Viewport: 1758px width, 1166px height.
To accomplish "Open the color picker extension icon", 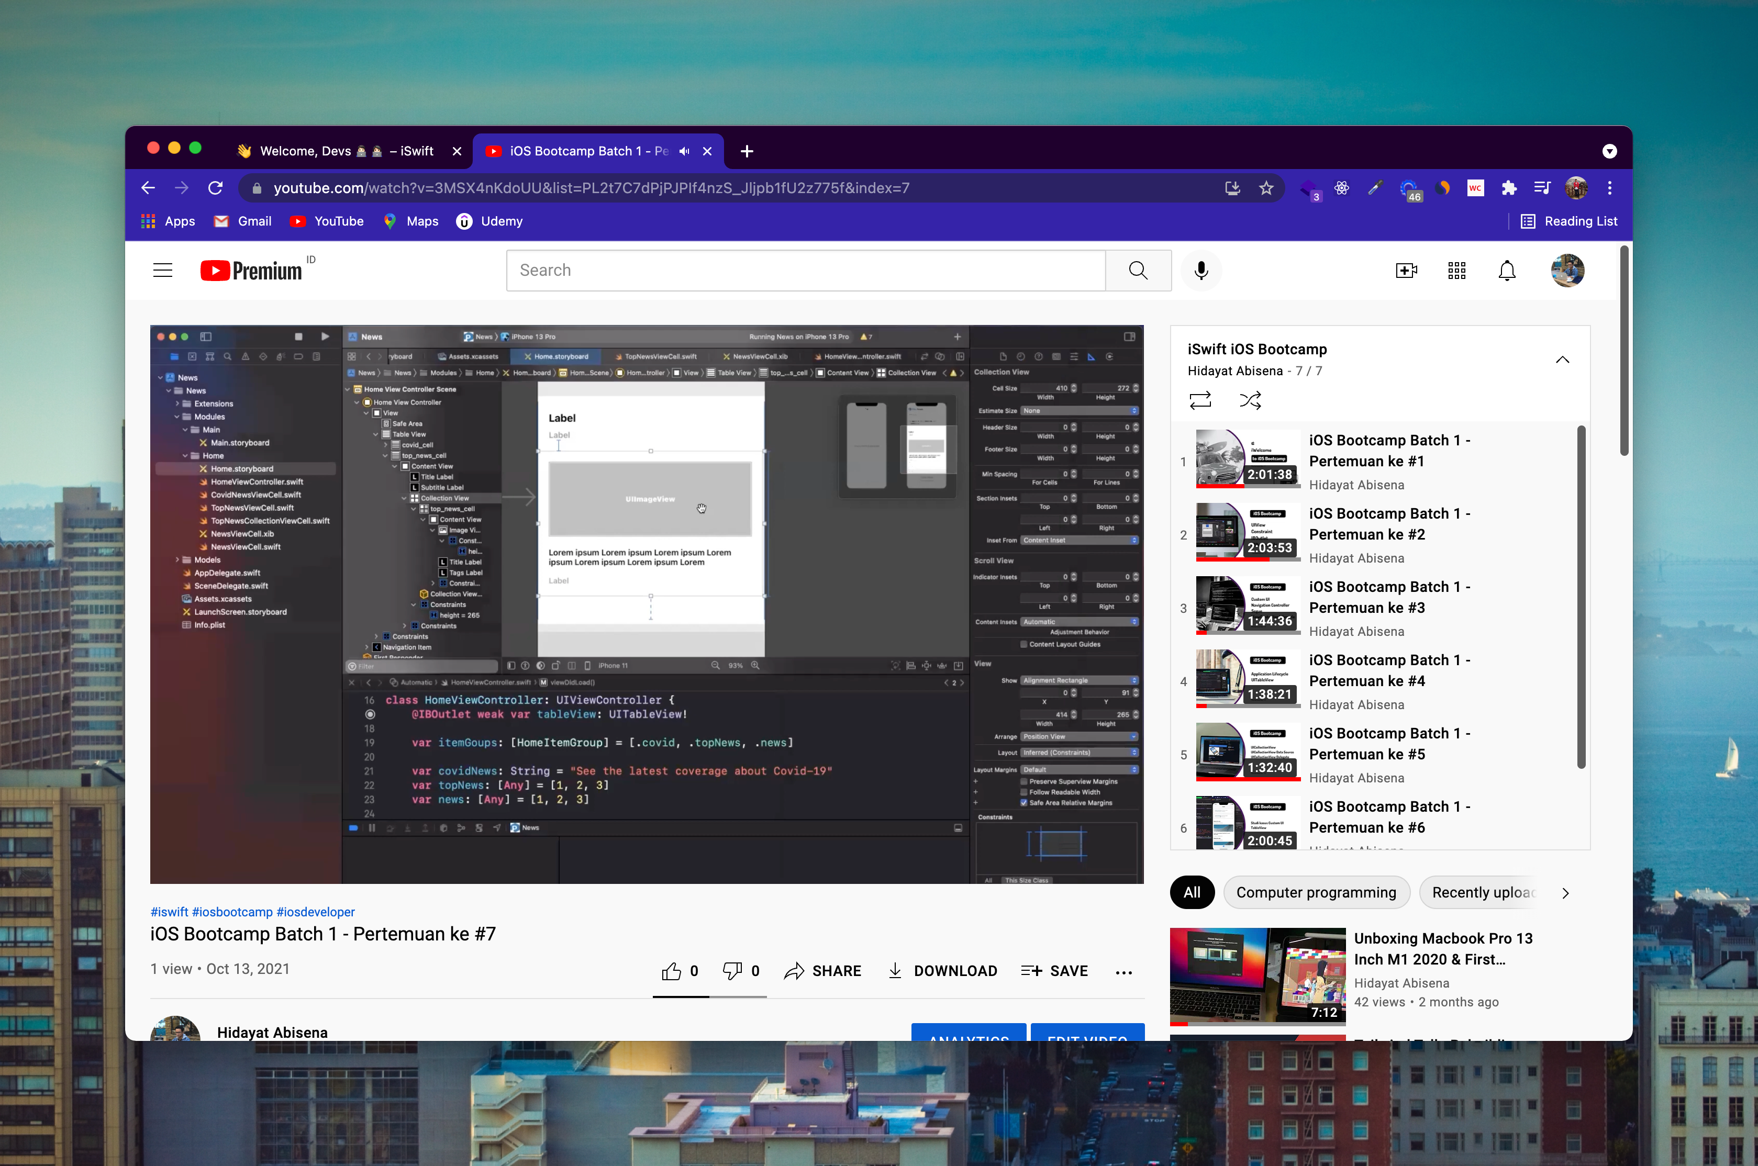I will pos(1374,188).
